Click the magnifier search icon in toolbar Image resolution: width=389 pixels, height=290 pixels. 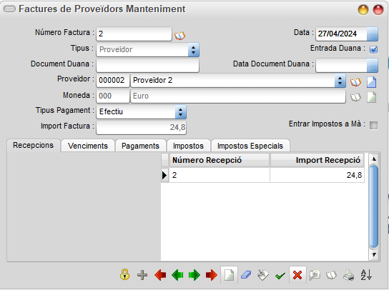(x=315, y=275)
